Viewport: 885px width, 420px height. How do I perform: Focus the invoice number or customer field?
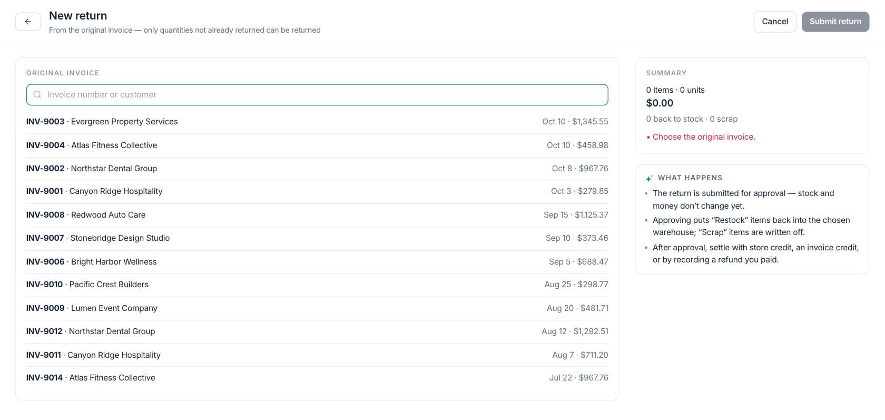click(317, 95)
